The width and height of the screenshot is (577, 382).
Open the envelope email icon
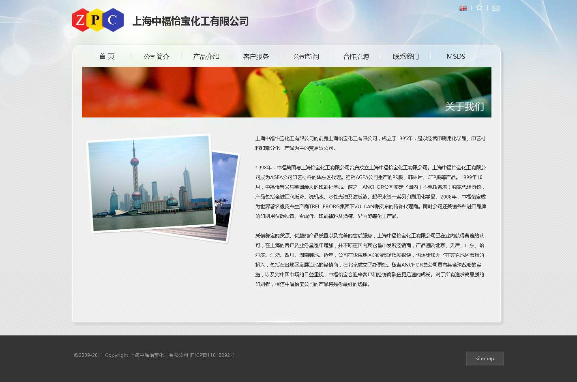point(495,8)
